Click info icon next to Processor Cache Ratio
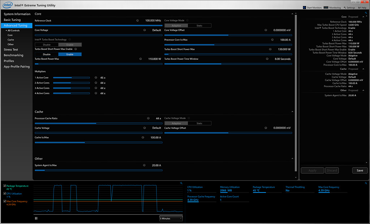This screenshot has height=224, width=370. click(x=148, y=118)
